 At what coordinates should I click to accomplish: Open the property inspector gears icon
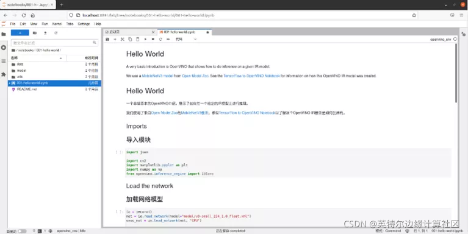[463, 34]
